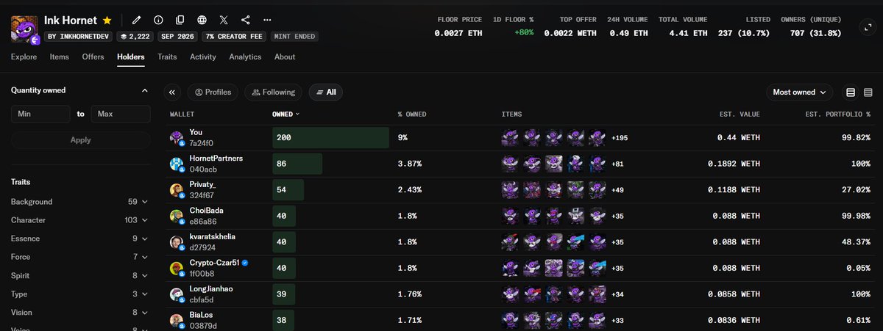Open the Holders tab
Image resolution: width=883 pixels, height=331 pixels.
tap(131, 57)
